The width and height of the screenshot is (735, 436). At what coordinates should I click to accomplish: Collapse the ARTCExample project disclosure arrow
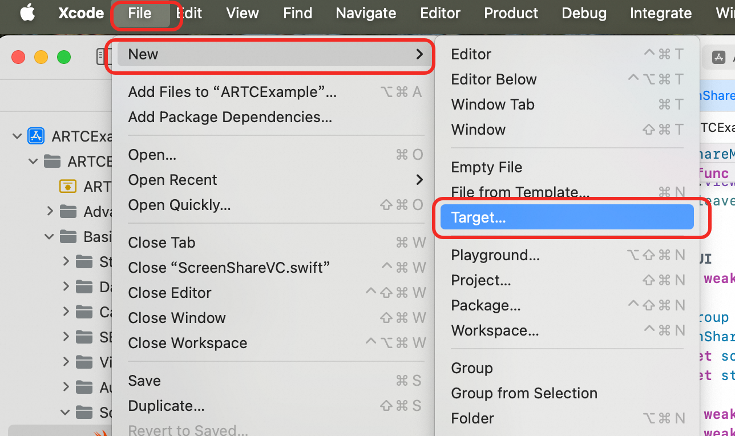point(17,136)
